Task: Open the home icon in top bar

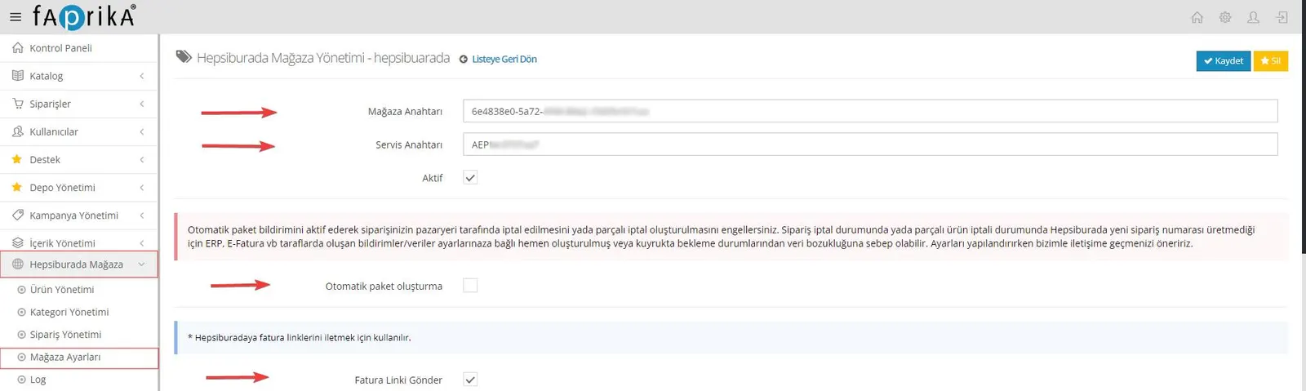Action: 1197,17
